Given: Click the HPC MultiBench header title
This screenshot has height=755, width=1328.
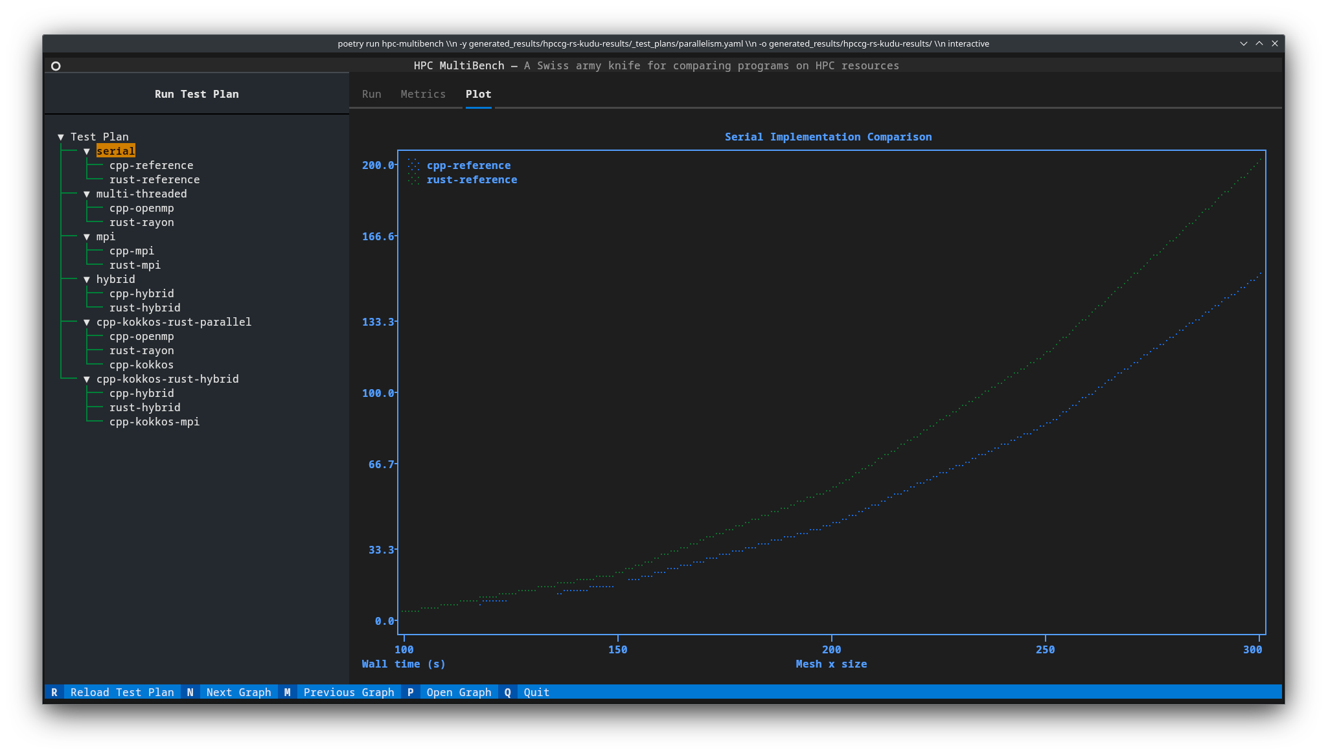Looking at the screenshot, I should pyautogui.click(x=459, y=66).
